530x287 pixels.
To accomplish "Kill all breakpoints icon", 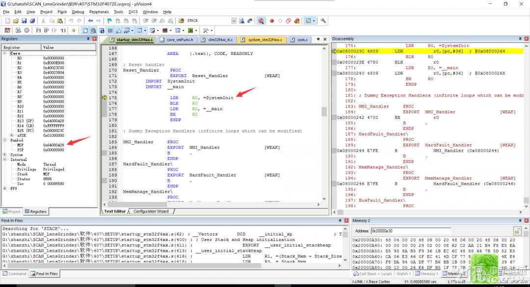I will [297, 21].
